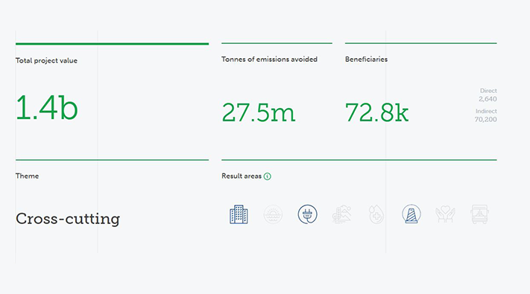Click the faded forest and mountains icon
Viewport: 530px width, 294px height.
click(x=342, y=214)
